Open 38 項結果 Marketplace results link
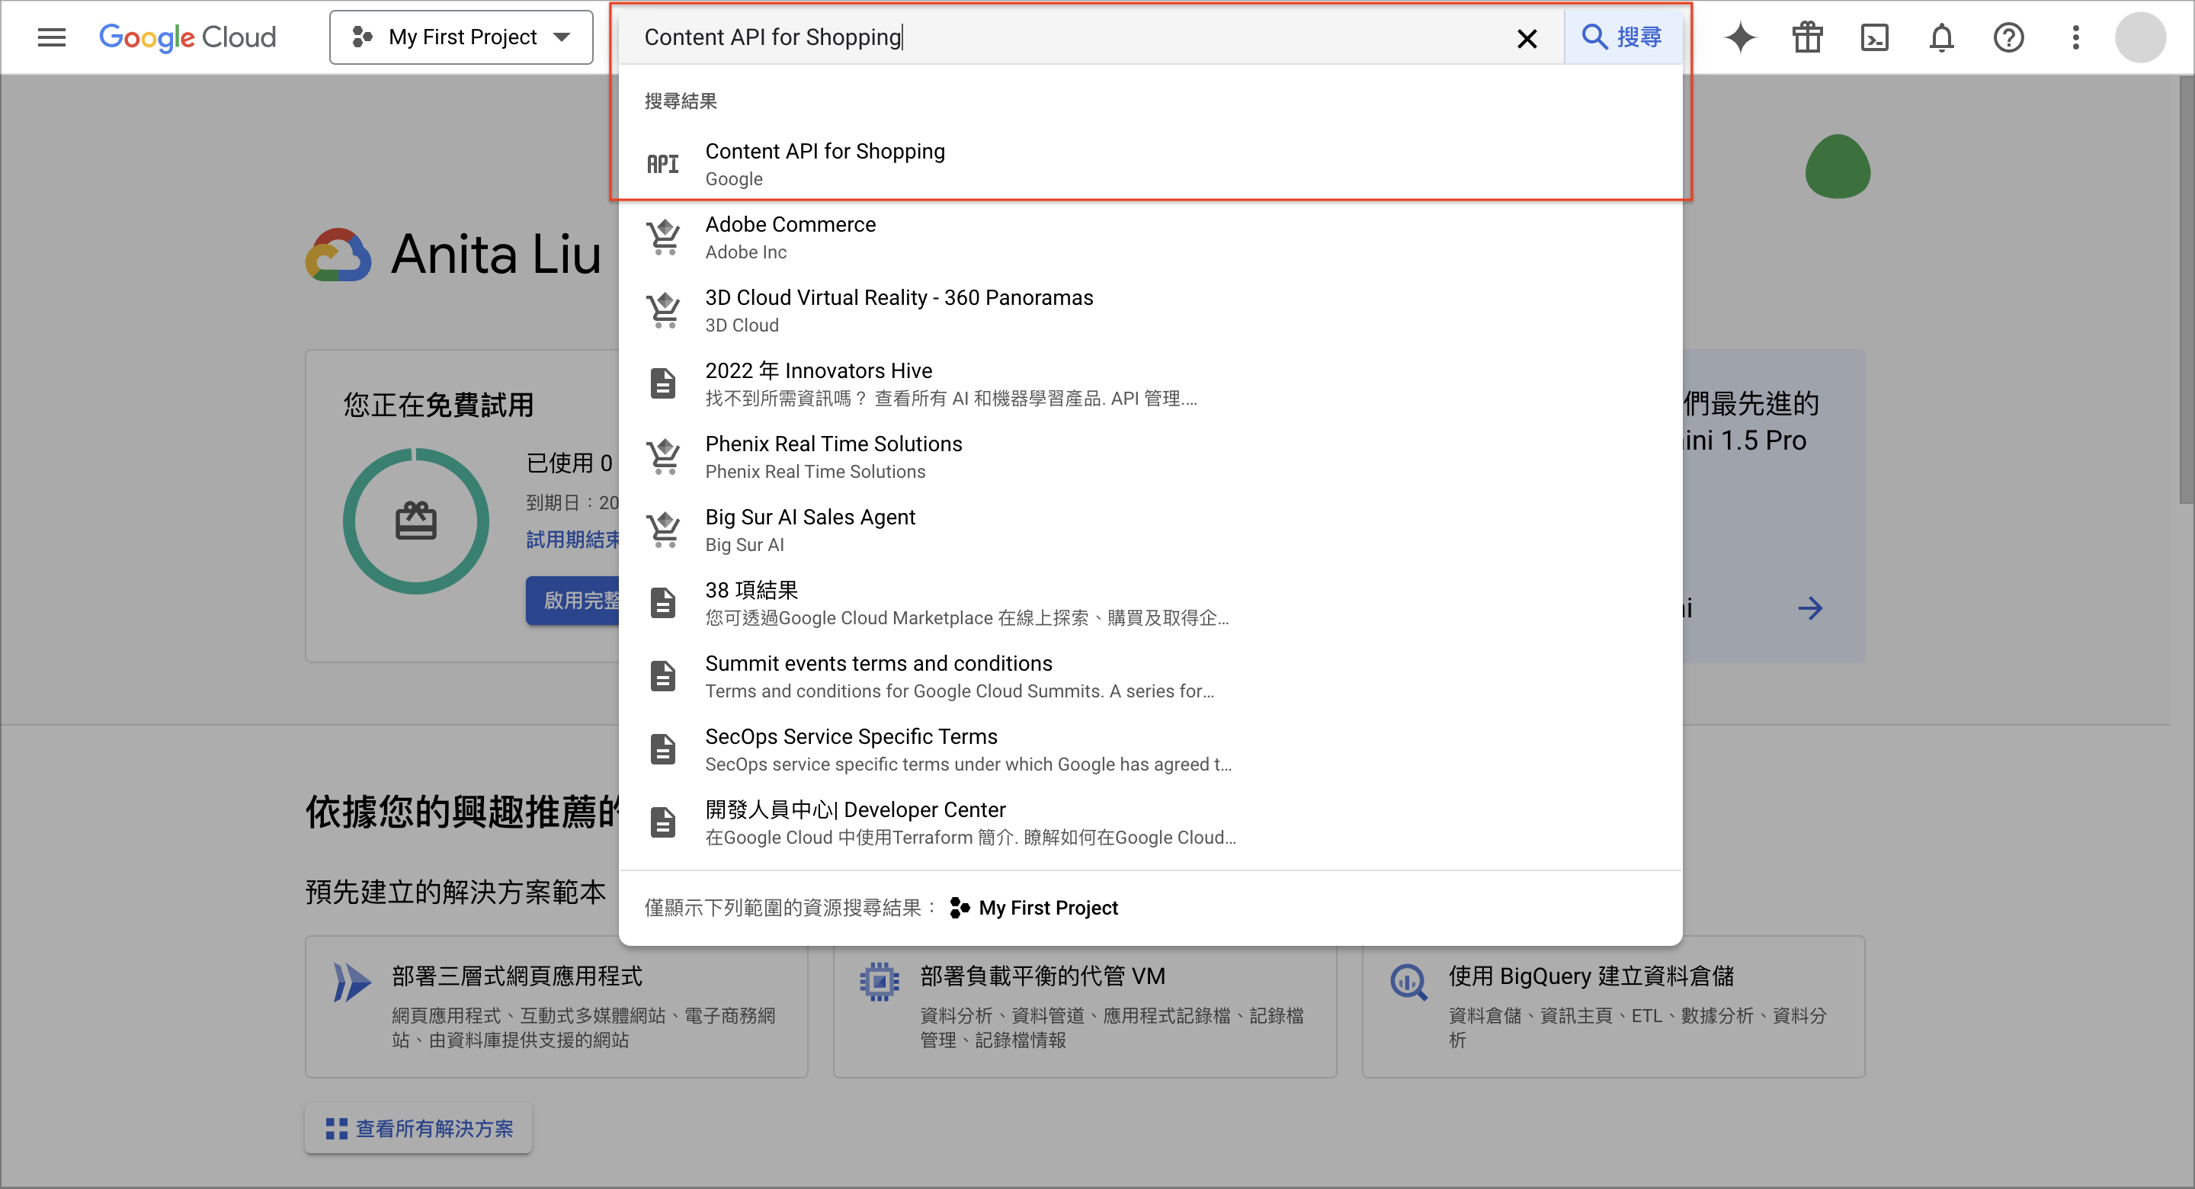Screen dimensions: 2195x1189 click(751, 590)
